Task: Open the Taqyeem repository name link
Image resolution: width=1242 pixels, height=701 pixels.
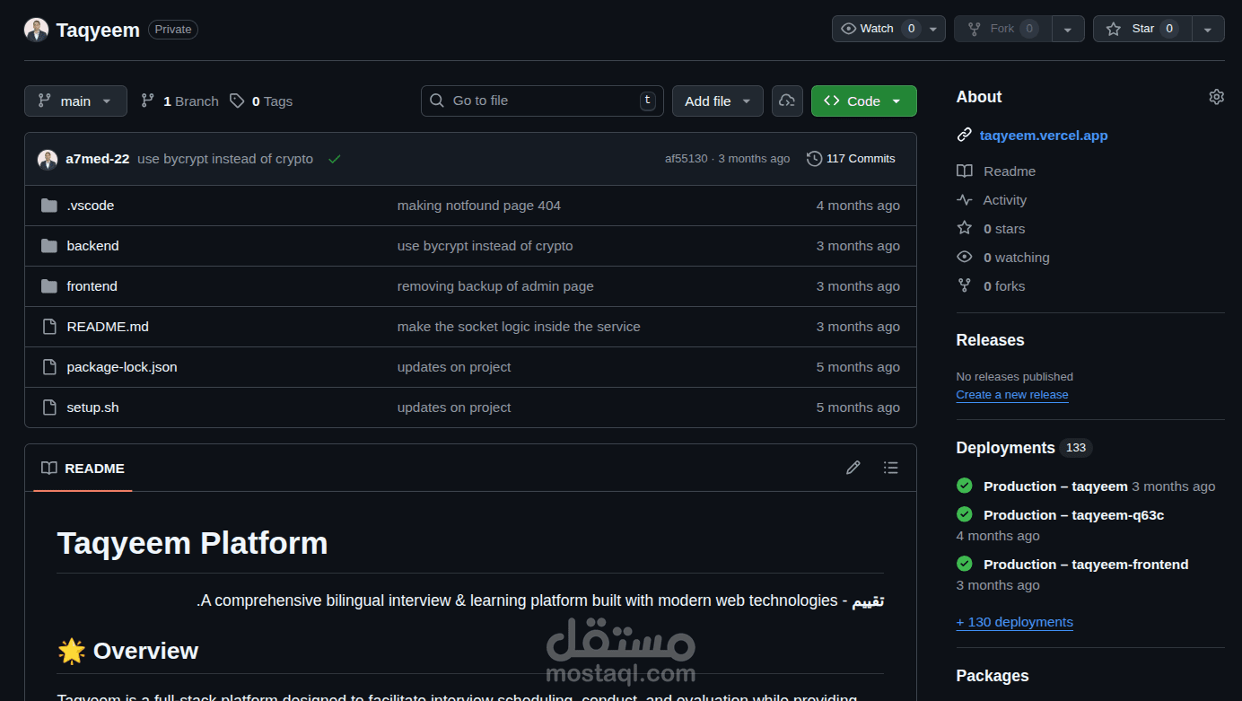Action: coord(98,30)
